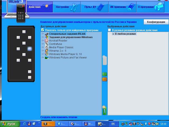Click the Media Player Classic icon

click(x=47, y=47)
